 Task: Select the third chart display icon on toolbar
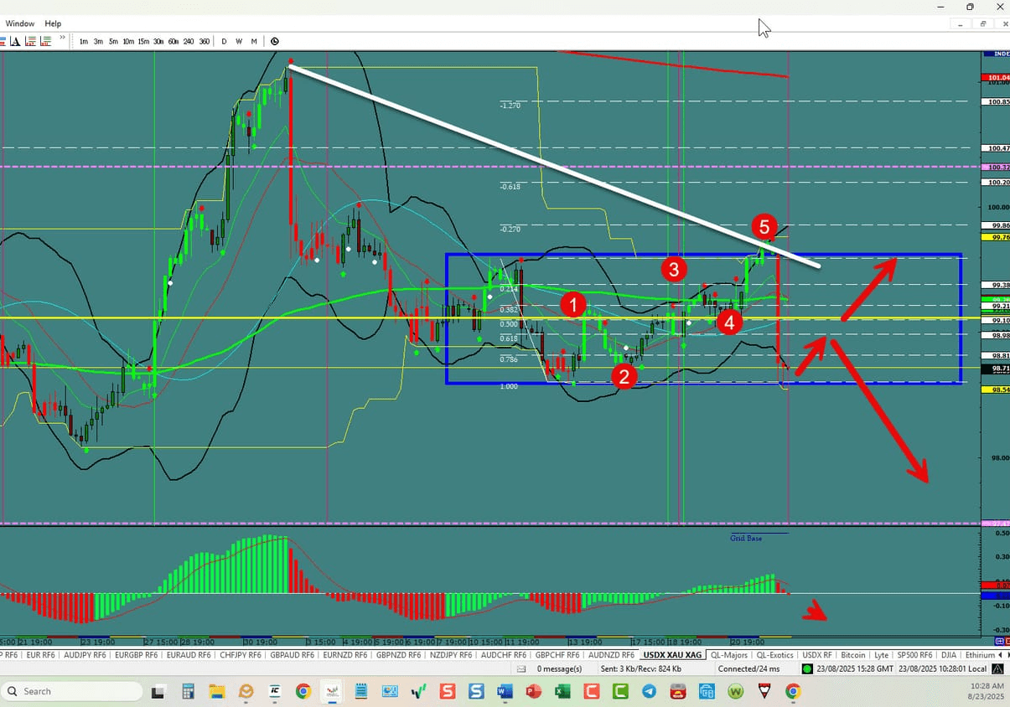pos(30,41)
